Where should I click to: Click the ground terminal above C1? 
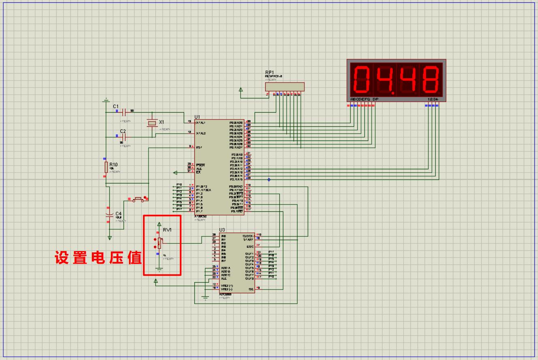click(x=106, y=99)
